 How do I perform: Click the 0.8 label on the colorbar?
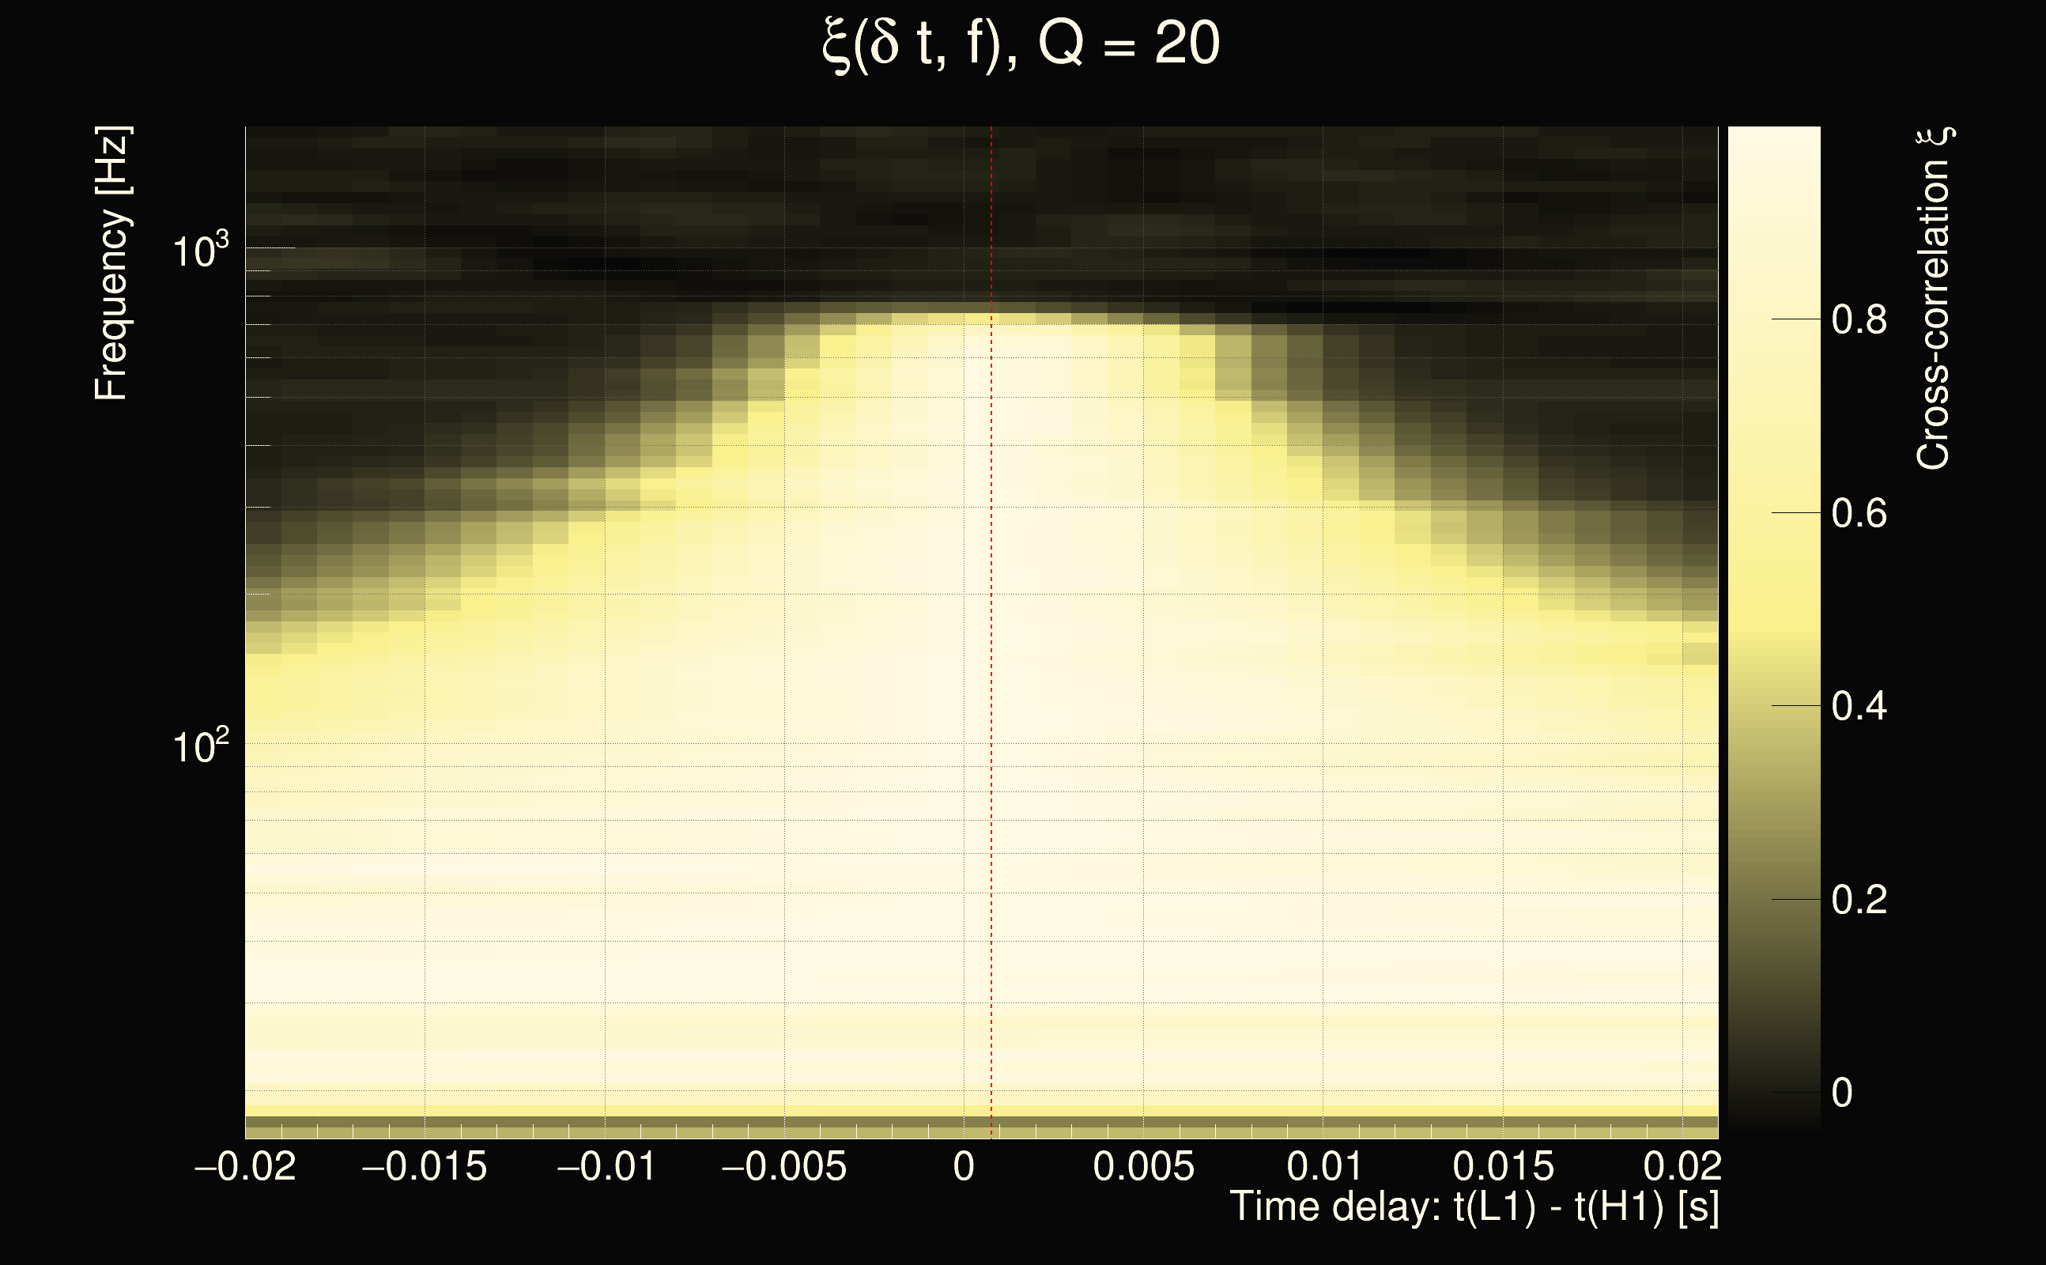(x=1859, y=319)
